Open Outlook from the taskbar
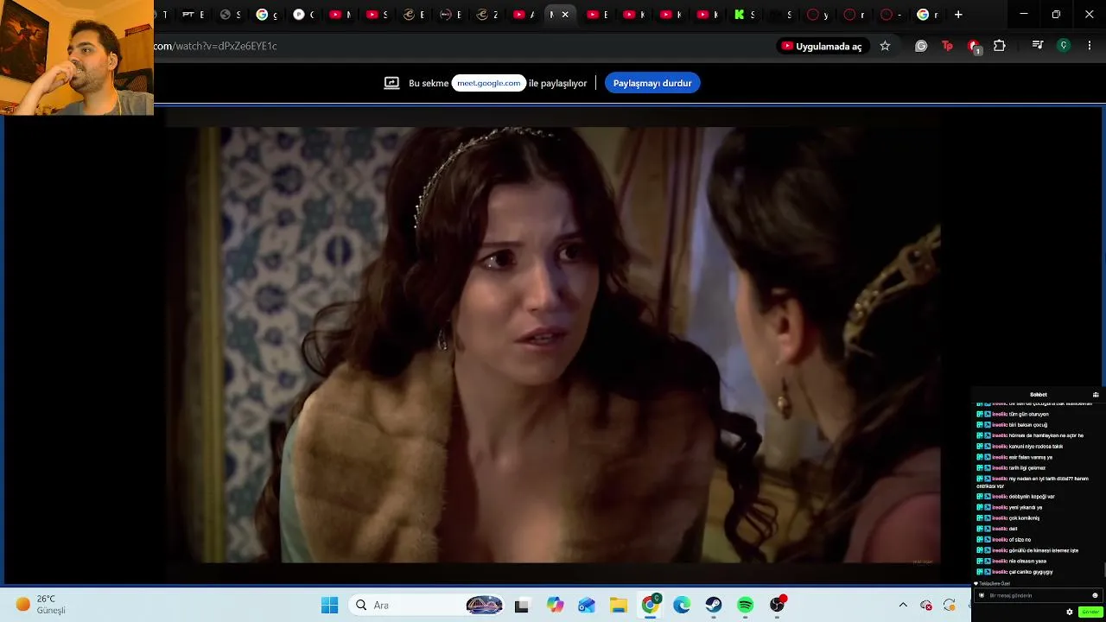Screen dimensions: 1106x622 587,606
